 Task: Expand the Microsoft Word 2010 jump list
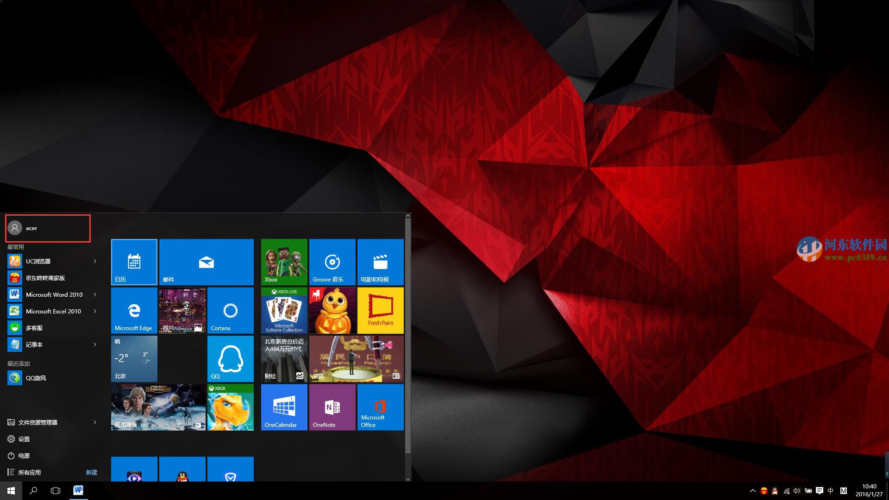point(95,294)
